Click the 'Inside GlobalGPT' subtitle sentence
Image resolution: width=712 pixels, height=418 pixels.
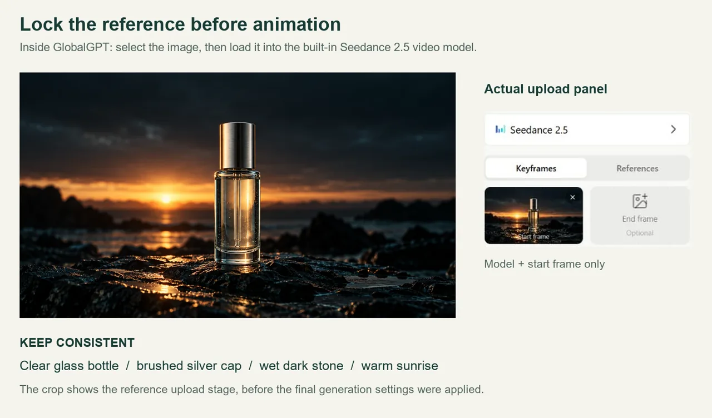click(x=248, y=47)
